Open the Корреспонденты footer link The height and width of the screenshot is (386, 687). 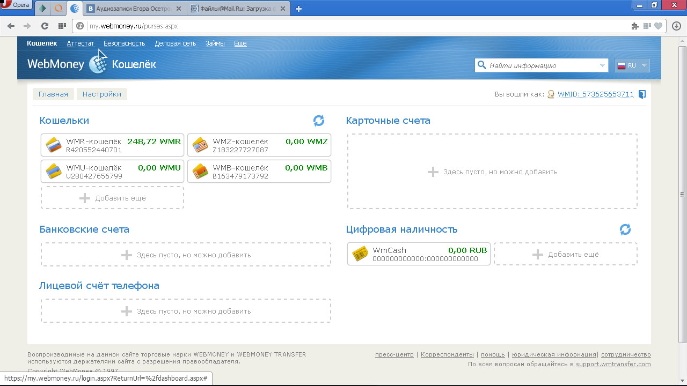pyautogui.click(x=447, y=354)
